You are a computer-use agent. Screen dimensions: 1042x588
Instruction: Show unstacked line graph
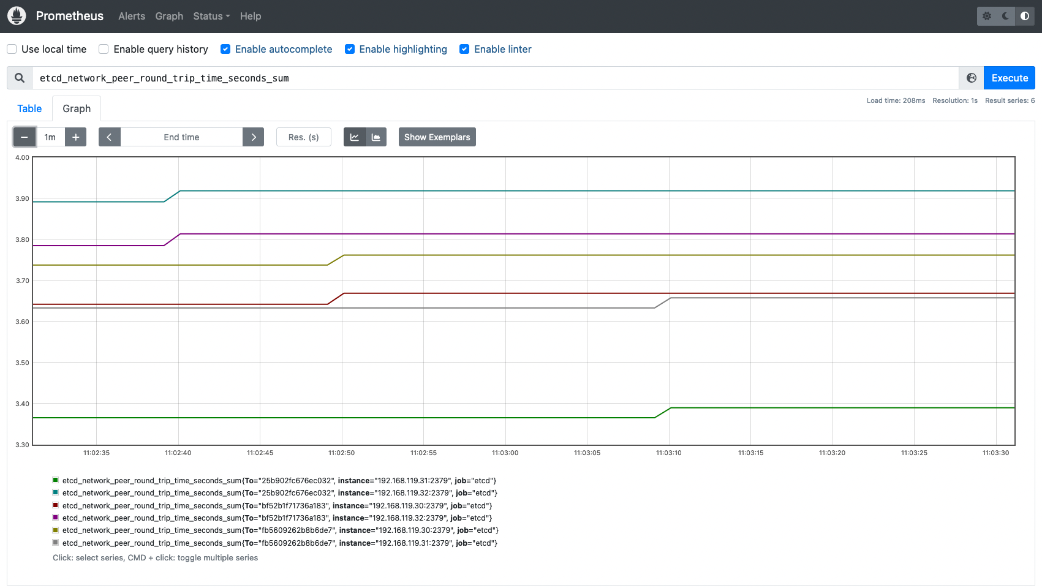(x=355, y=137)
